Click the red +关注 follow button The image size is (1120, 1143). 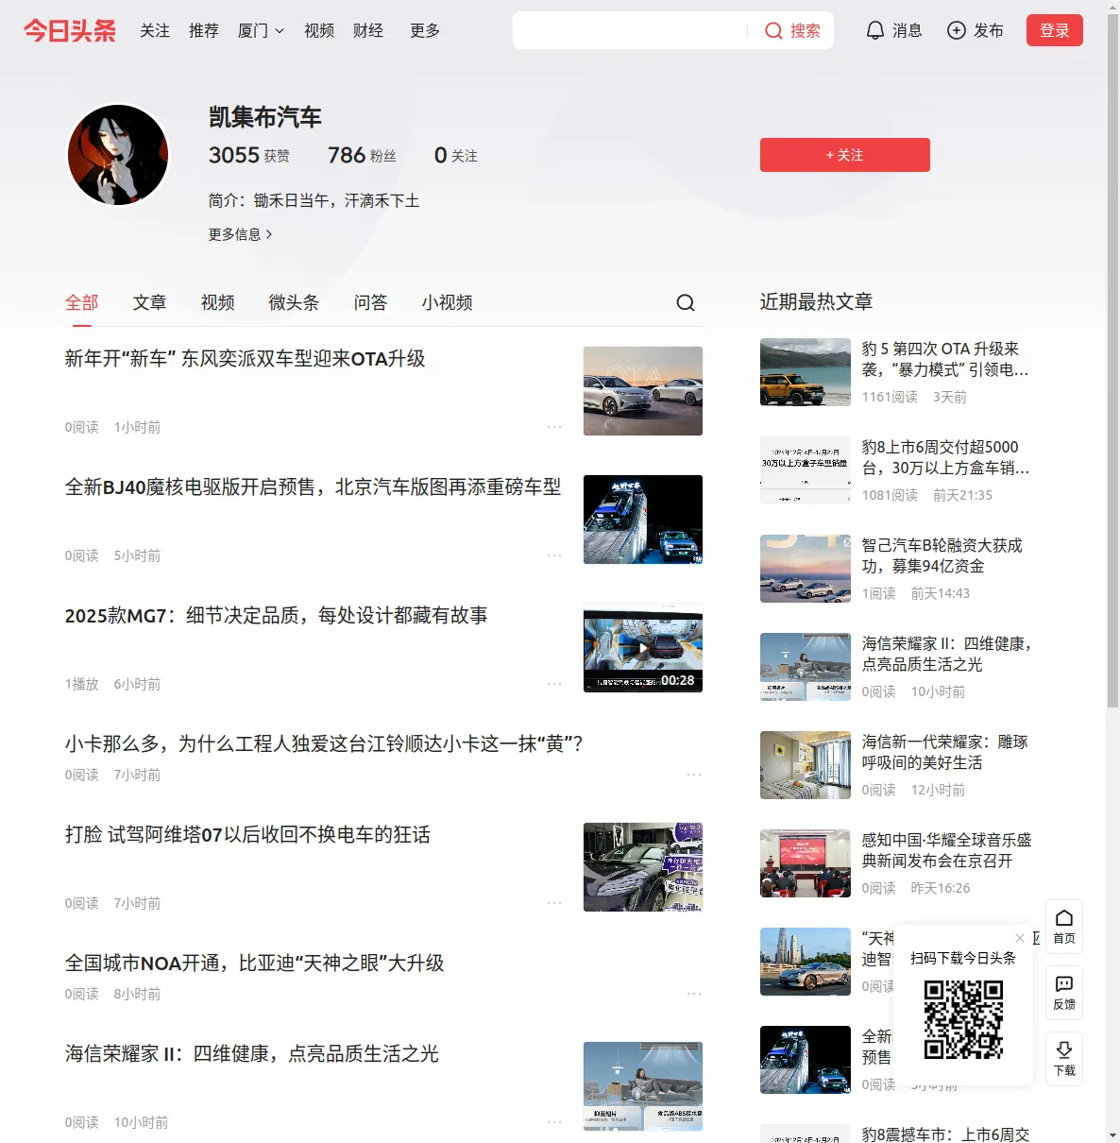tap(845, 155)
